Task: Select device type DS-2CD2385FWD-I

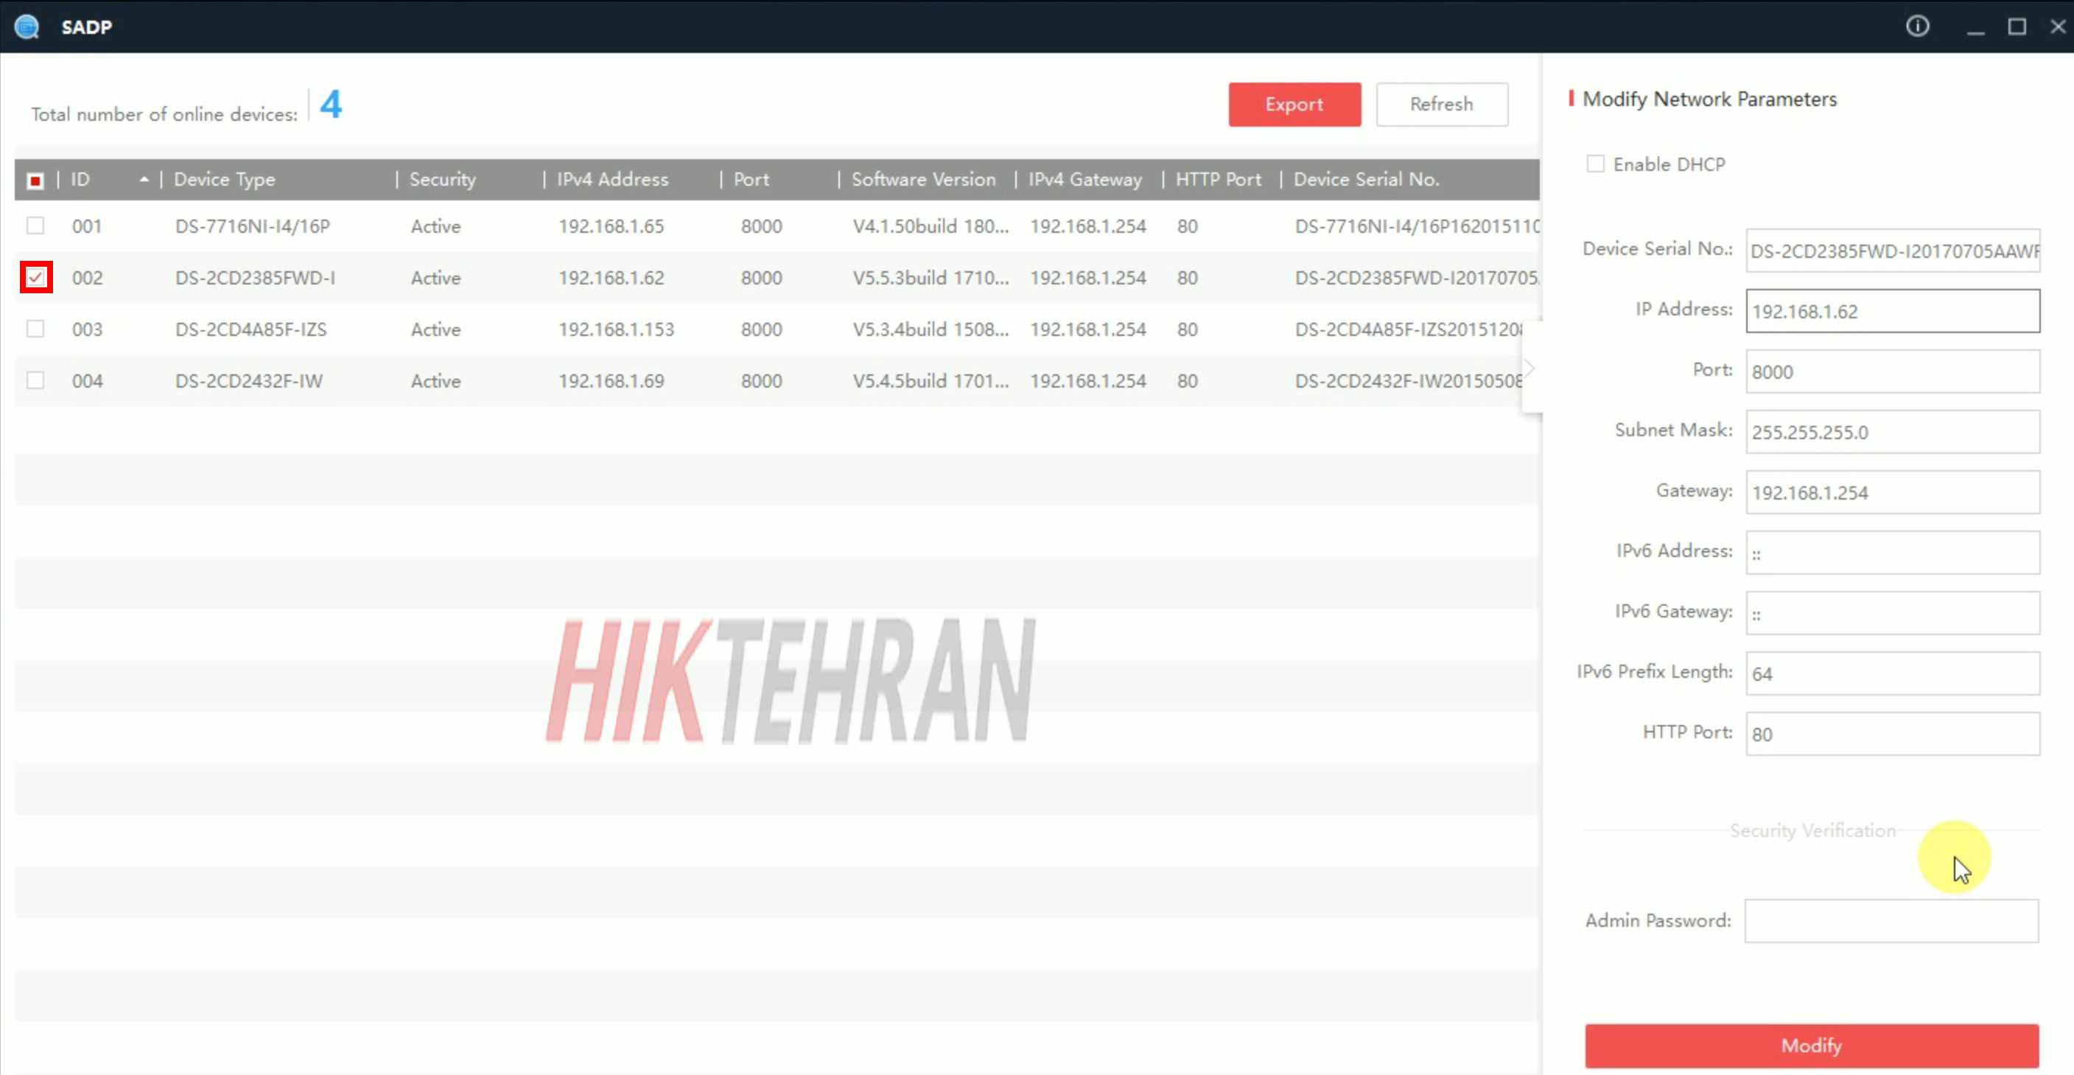Action: pyautogui.click(x=255, y=278)
